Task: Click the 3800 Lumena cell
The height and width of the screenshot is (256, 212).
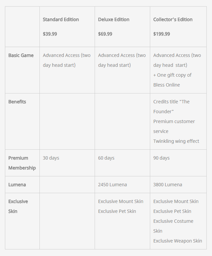Action: coord(168,185)
